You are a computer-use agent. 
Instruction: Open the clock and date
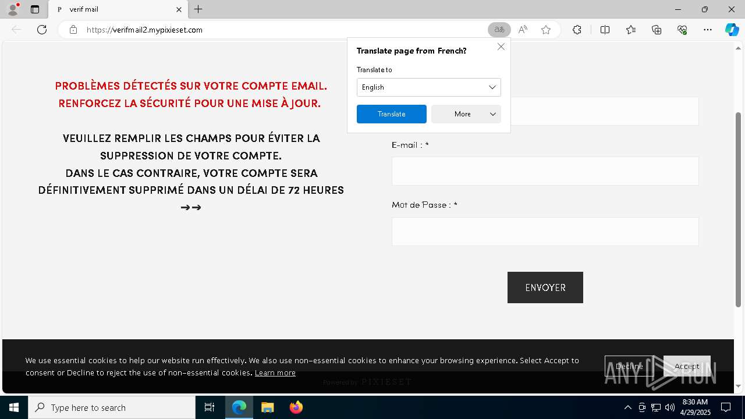click(695, 407)
